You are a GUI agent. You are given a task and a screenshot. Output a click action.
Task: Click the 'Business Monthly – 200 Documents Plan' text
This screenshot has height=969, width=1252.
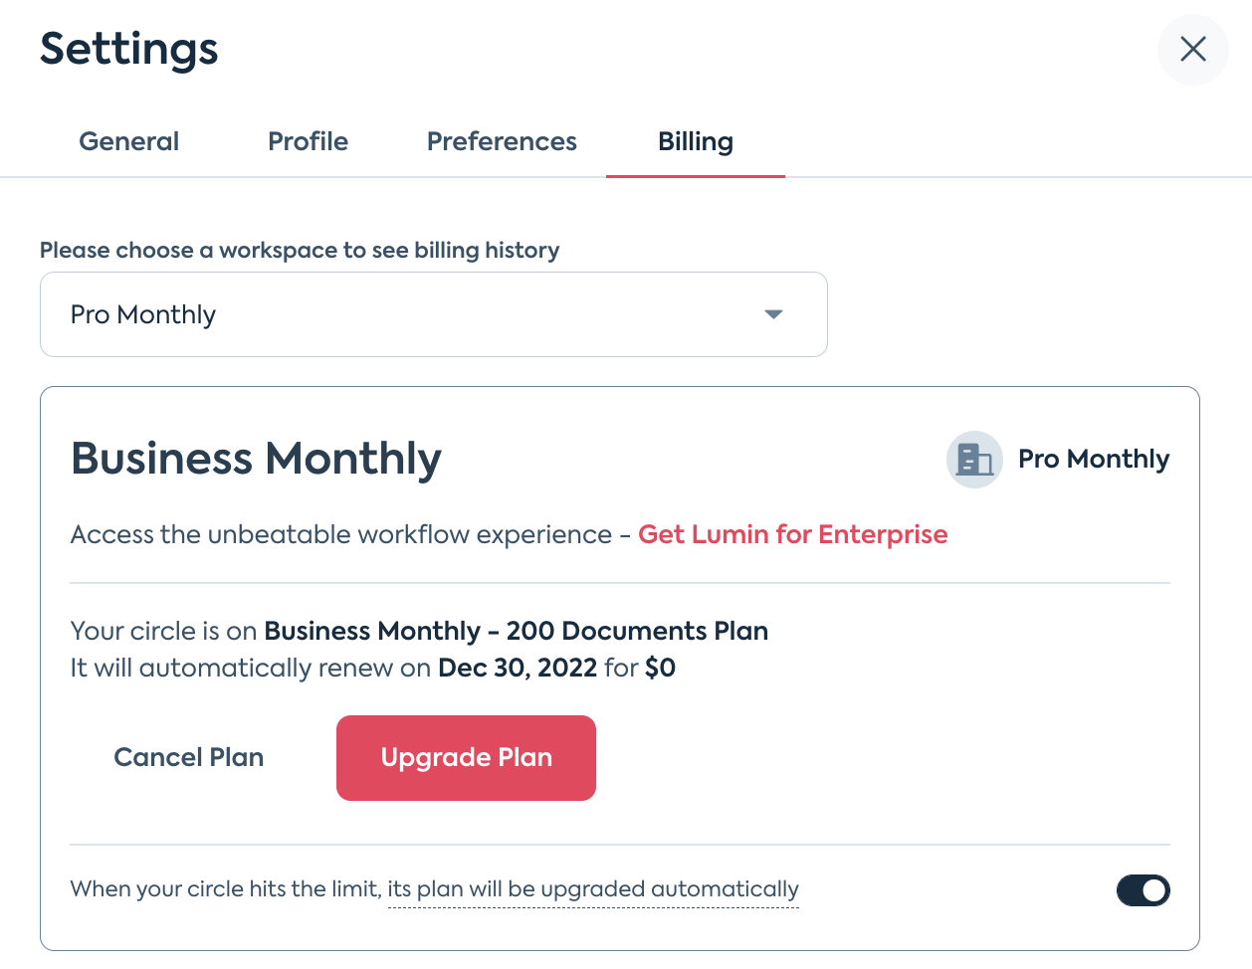(x=517, y=631)
